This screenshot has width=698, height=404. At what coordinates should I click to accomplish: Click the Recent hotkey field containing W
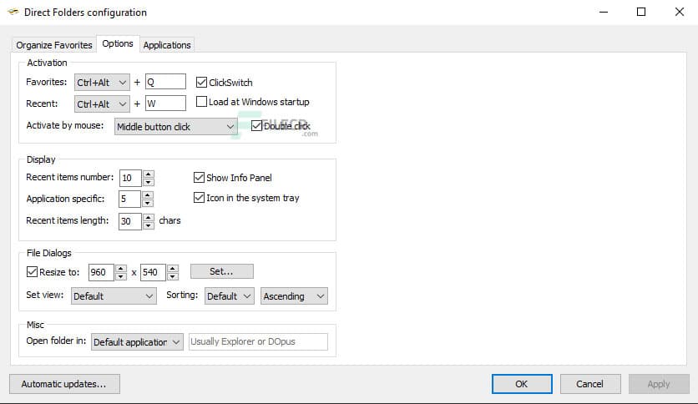(165, 104)
